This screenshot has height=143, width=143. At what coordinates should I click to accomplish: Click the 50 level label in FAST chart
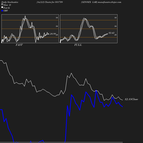[x=57, y=26]
